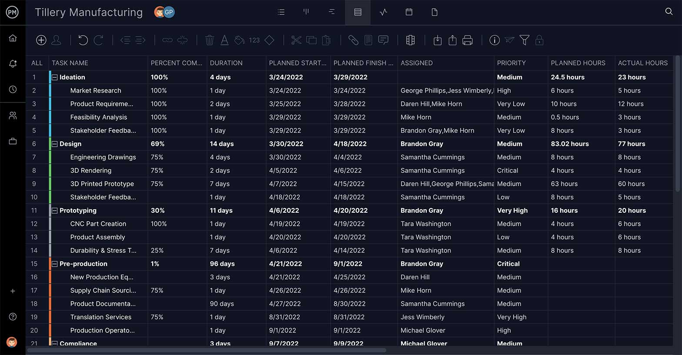Open the search magnifier icon
Image resolution: width=682 pixels, height=355 pixels.
click(669, 12)
